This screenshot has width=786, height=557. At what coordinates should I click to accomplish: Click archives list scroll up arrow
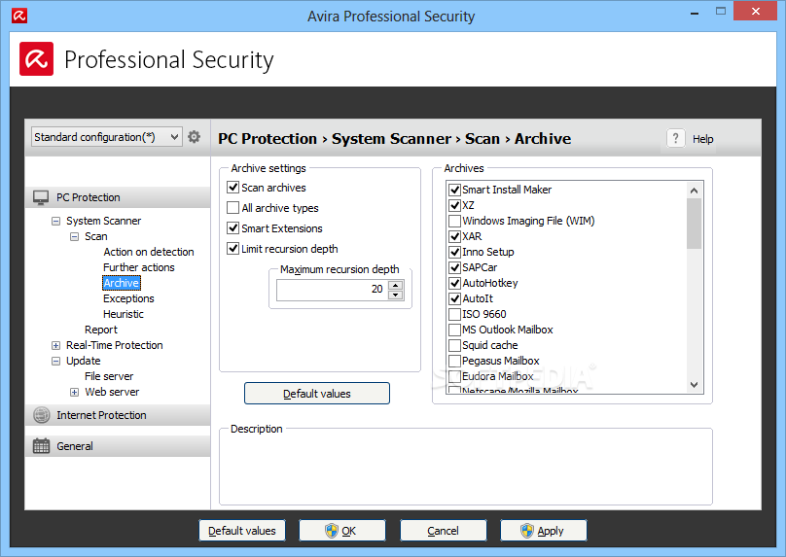(x=695, y=191)
